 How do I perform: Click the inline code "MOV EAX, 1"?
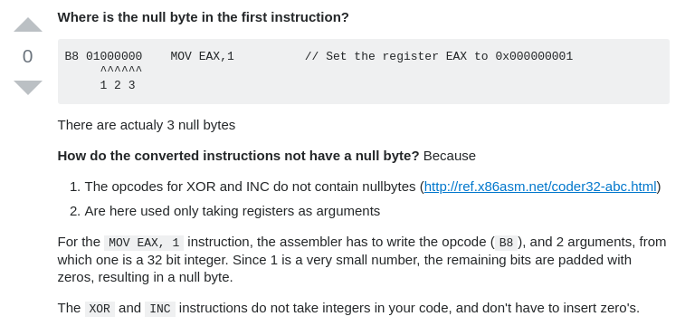click(x=144, y=243)
